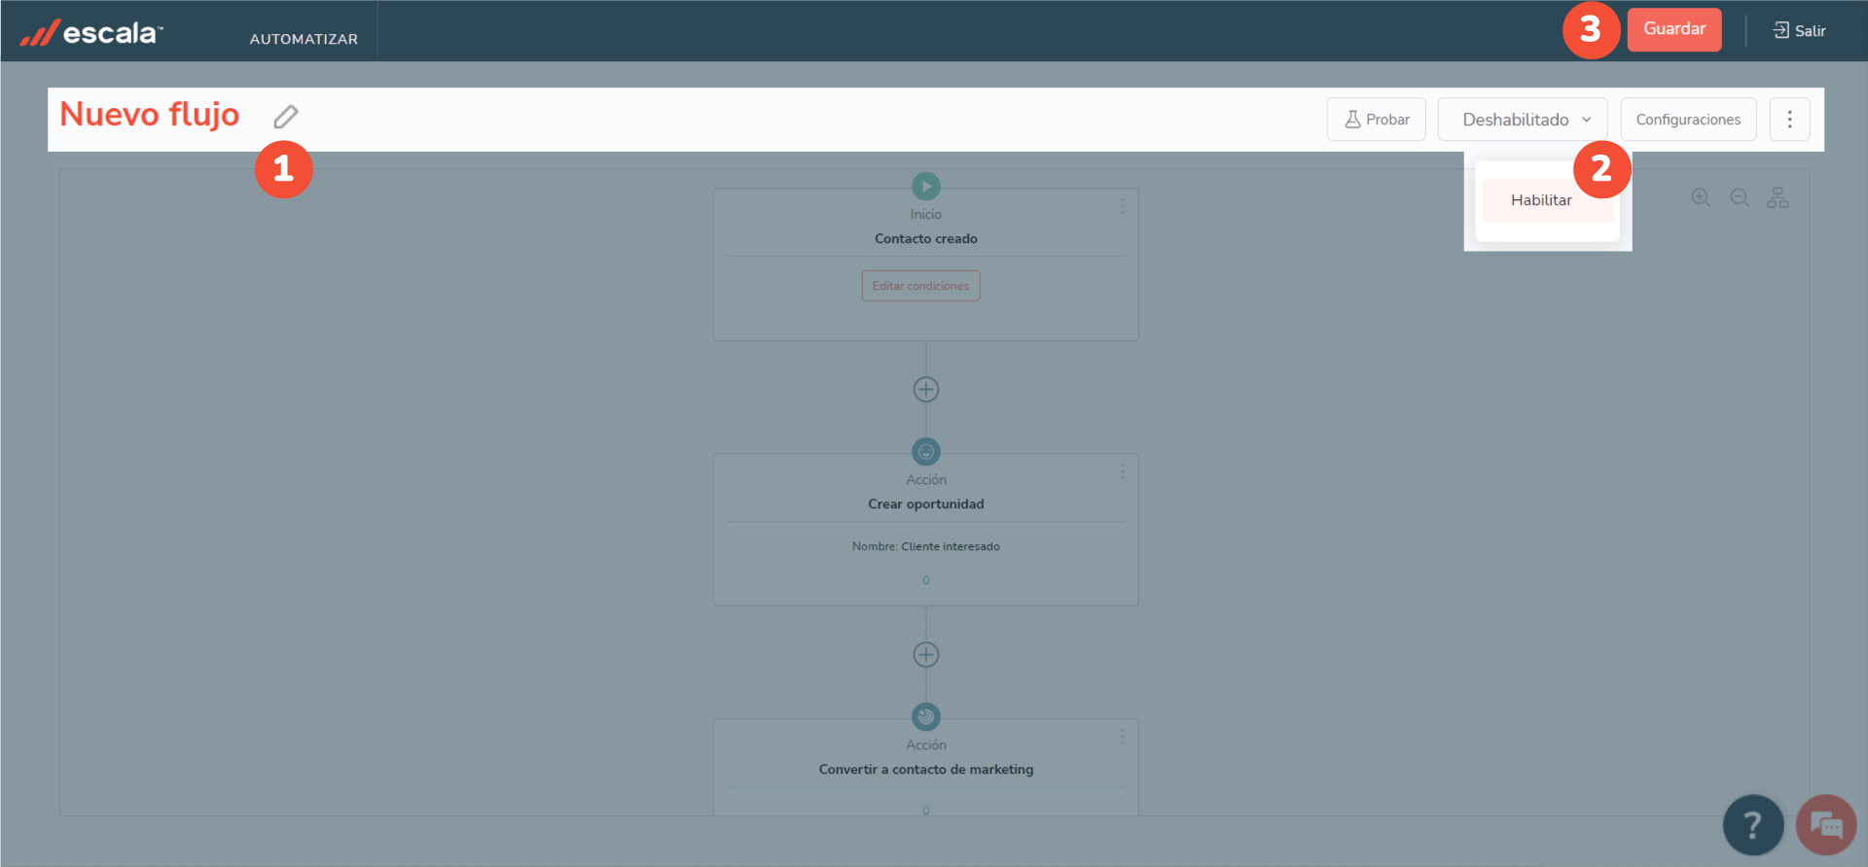The image size is (1868, 867).
Task: Click the Probar test button
Action: 1377,120
